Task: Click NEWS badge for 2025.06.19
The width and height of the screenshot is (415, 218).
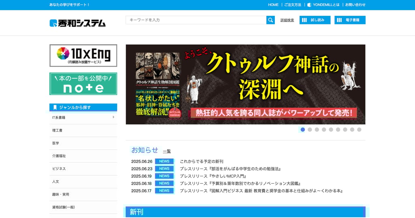Action: coord(164,176)
